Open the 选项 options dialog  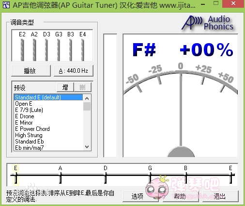(140, 196)
